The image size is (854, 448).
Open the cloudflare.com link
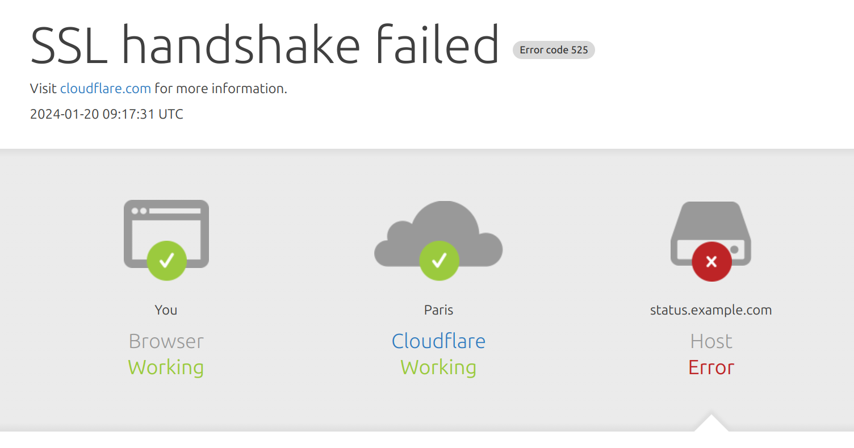pos(105,89)
